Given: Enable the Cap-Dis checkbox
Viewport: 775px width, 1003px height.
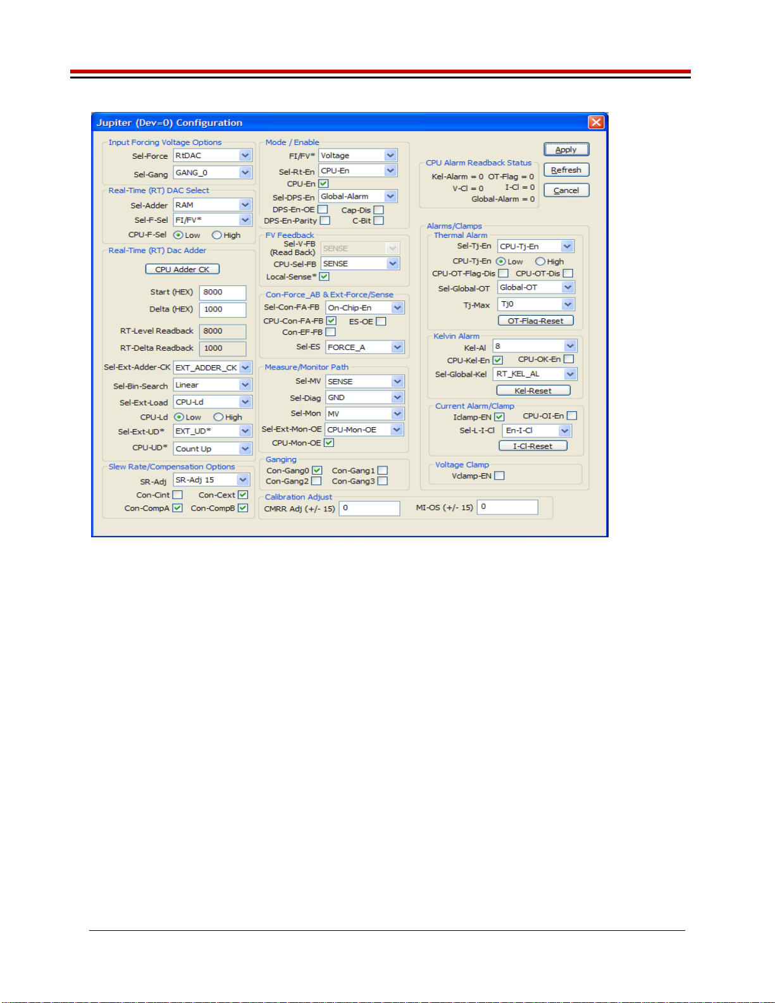Looking at the screenshot, I should point(378,209).
